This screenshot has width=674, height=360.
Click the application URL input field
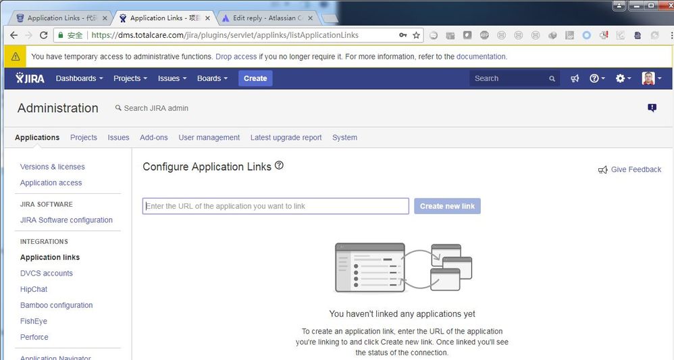(276, 206)
